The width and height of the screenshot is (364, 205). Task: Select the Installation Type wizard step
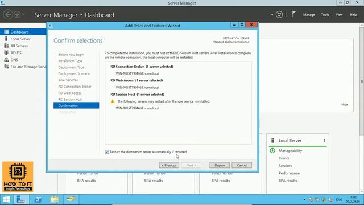click(x=70, y=61)
